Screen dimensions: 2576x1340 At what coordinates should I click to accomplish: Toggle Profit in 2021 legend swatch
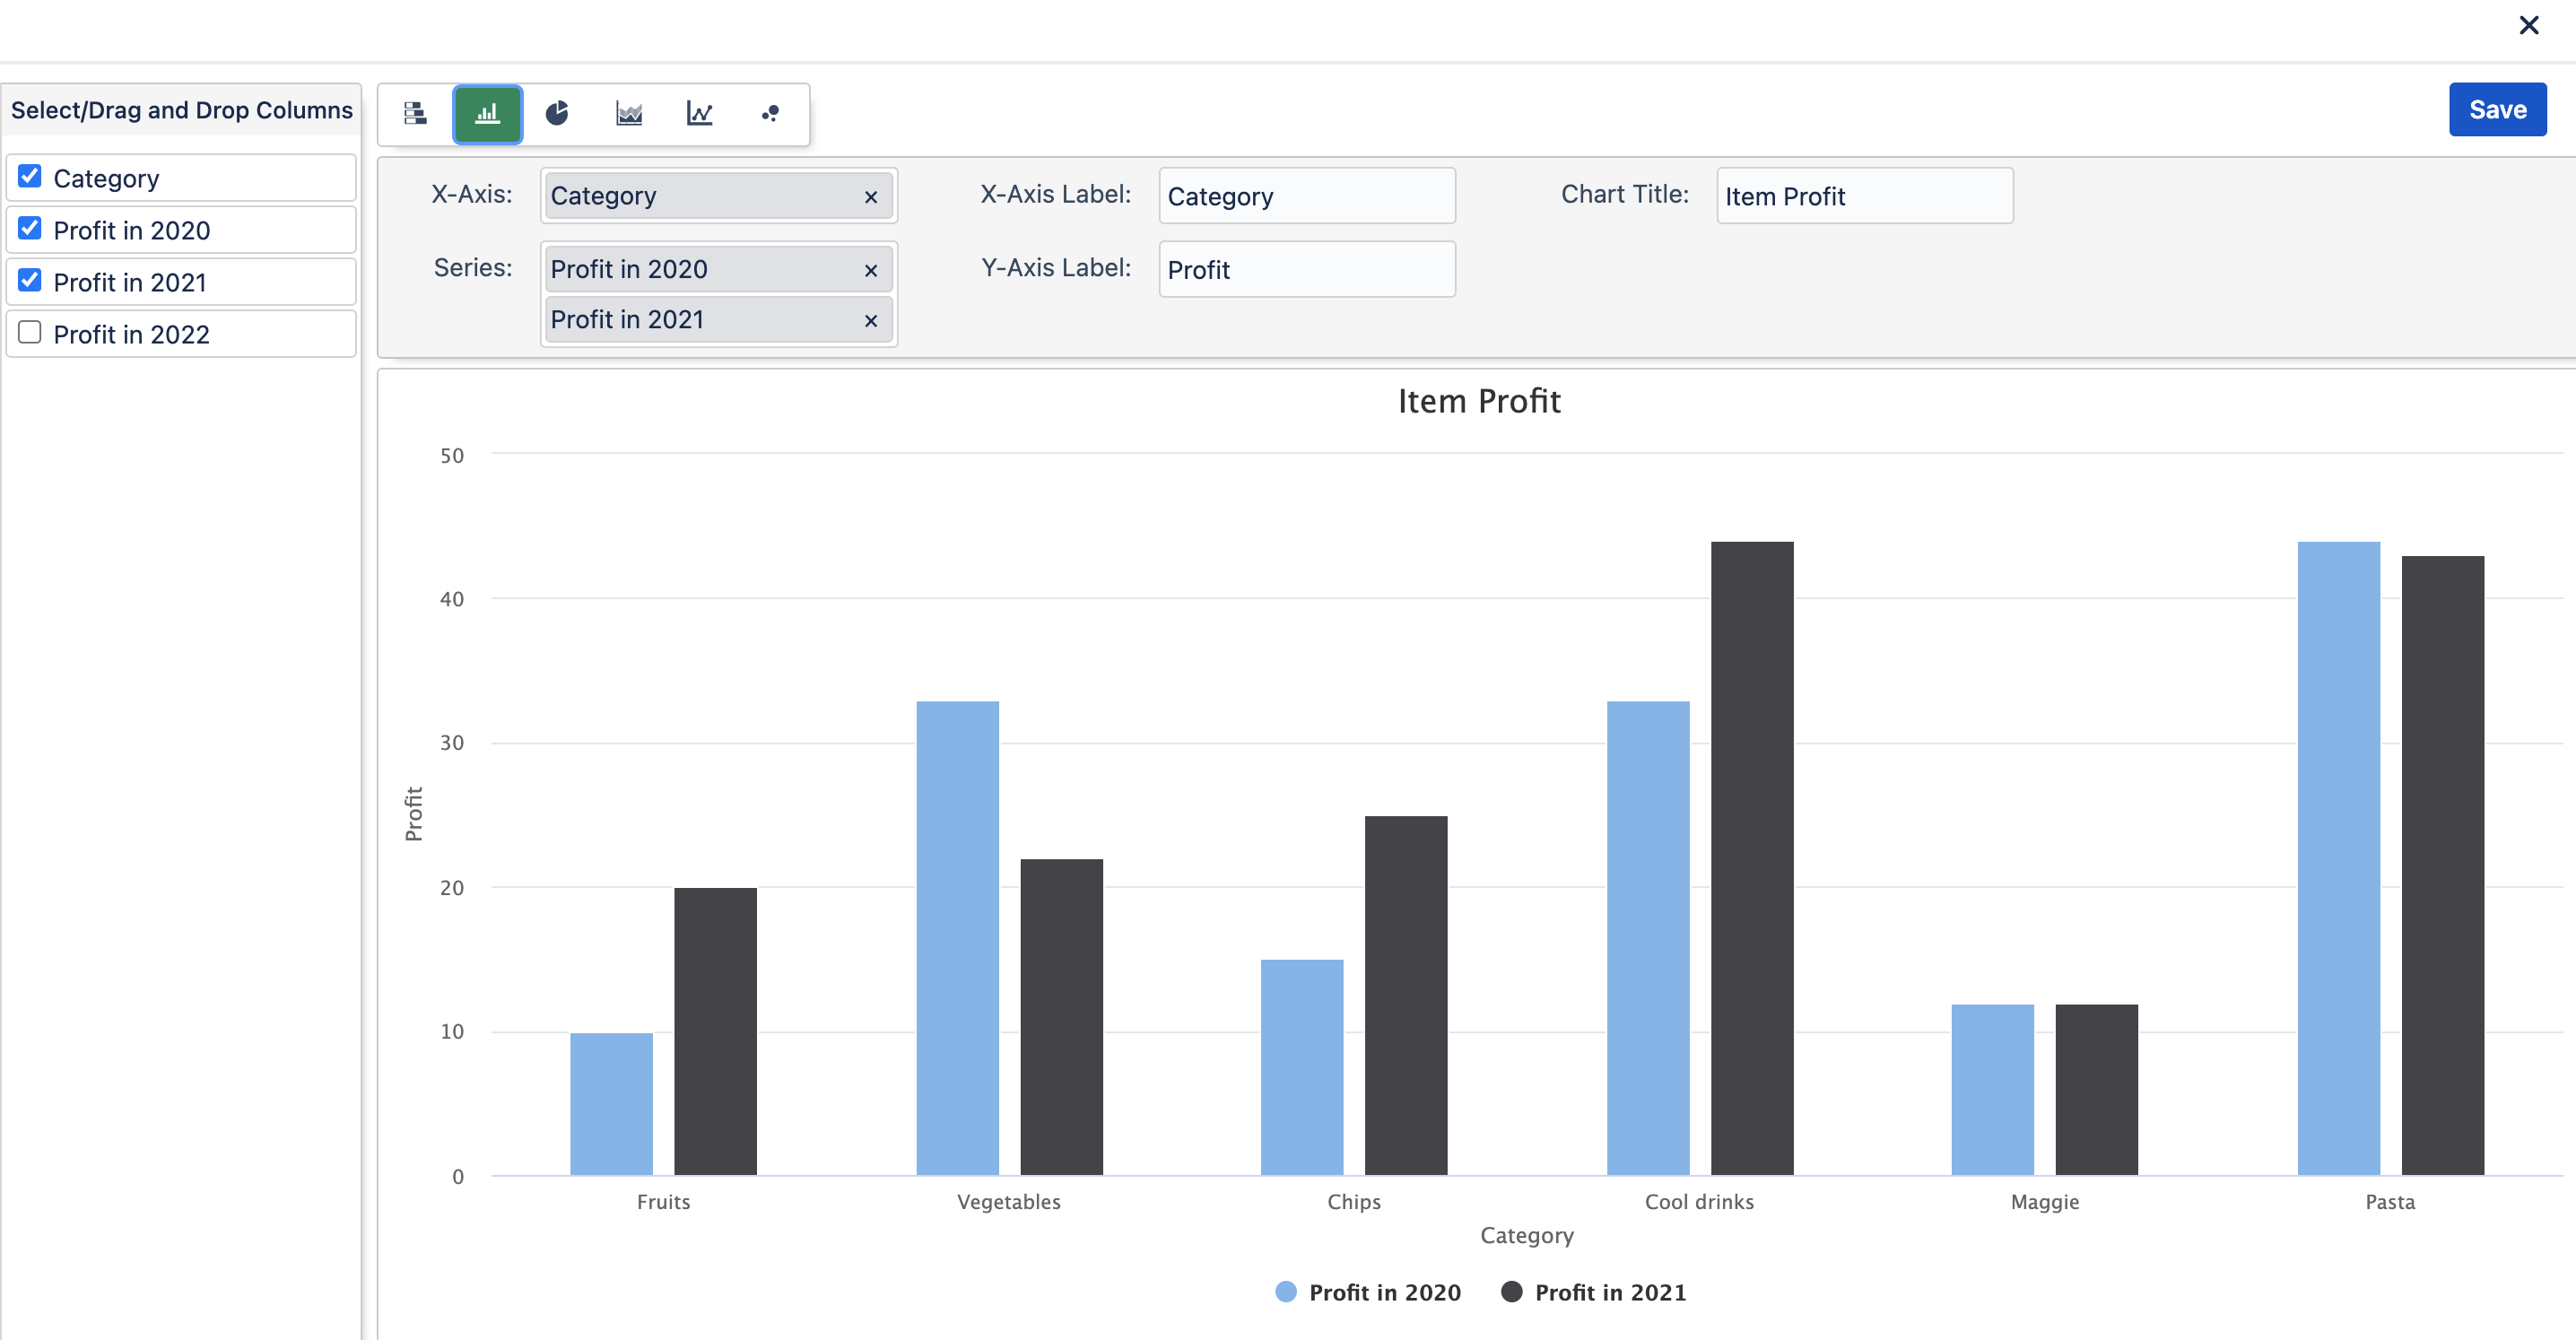(1512, 1292)
